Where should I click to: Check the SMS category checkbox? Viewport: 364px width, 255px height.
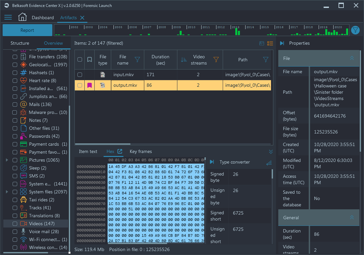15,176
